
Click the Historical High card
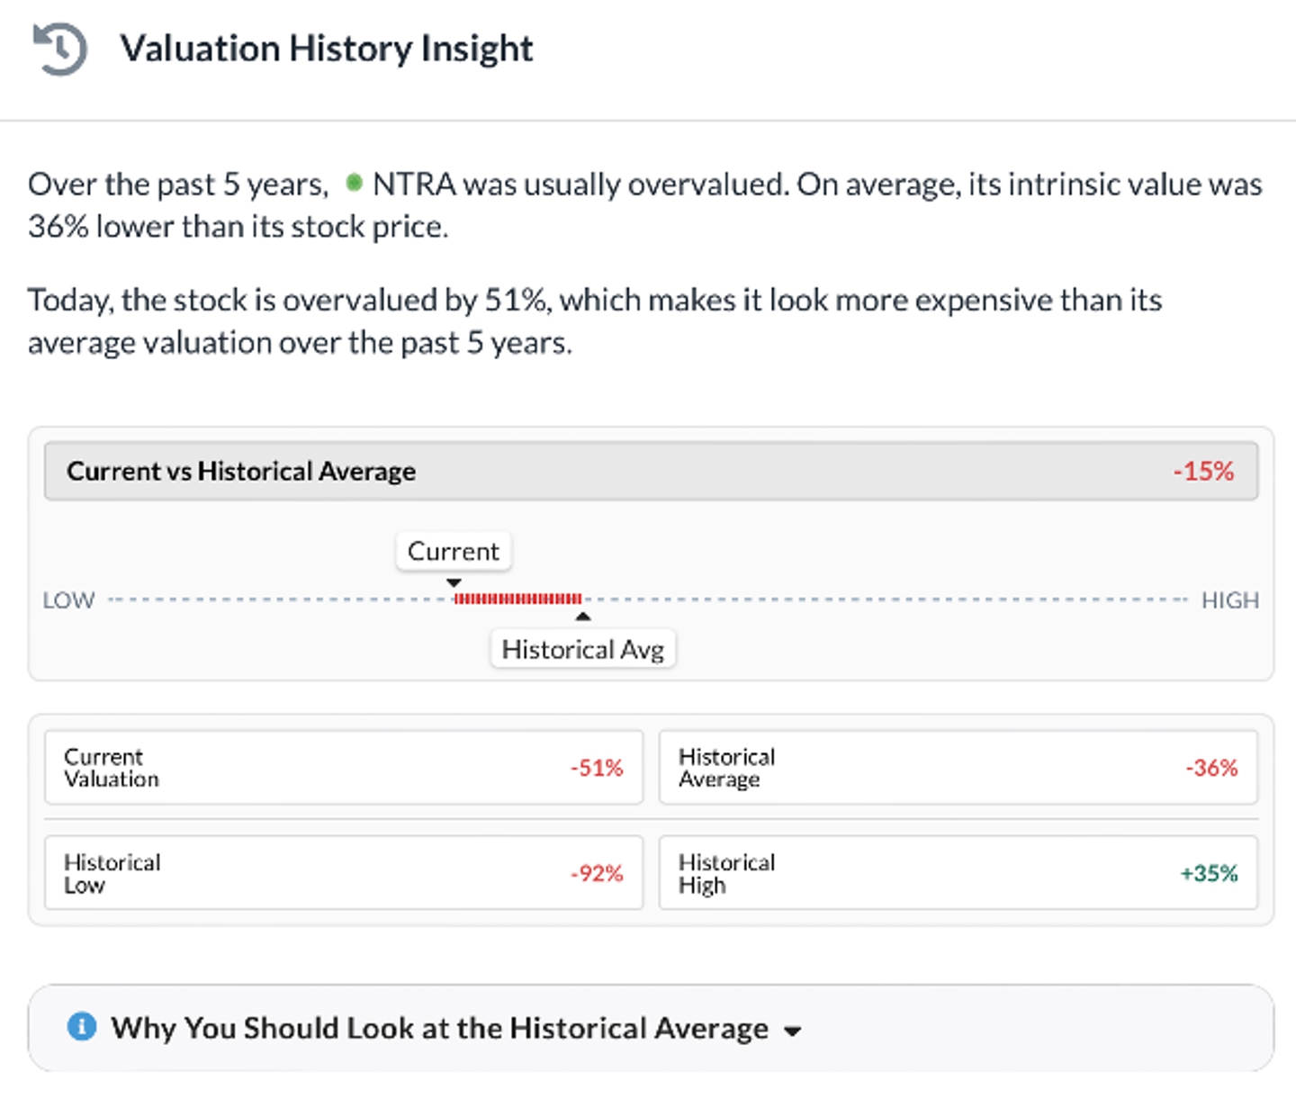tap(958, 873)
